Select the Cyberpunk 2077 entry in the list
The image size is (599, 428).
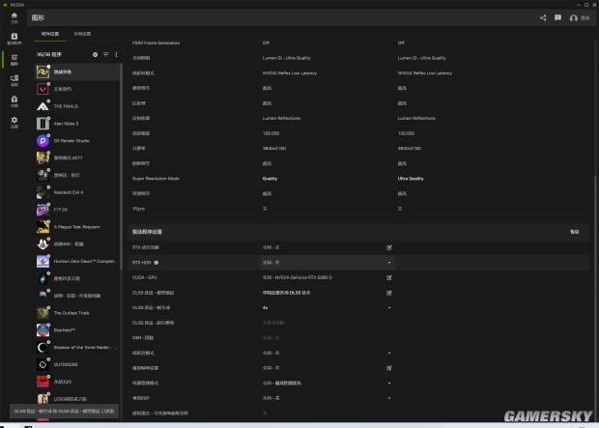coord(77,157)
